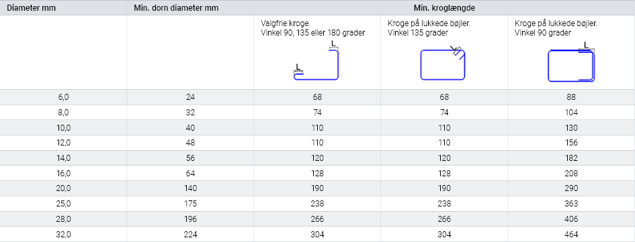Select the 12,0 diameter cell
Viewport: 635px width, 242px height.
(64, 143)
